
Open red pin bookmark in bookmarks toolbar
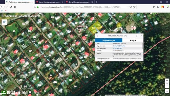[6, 11]
